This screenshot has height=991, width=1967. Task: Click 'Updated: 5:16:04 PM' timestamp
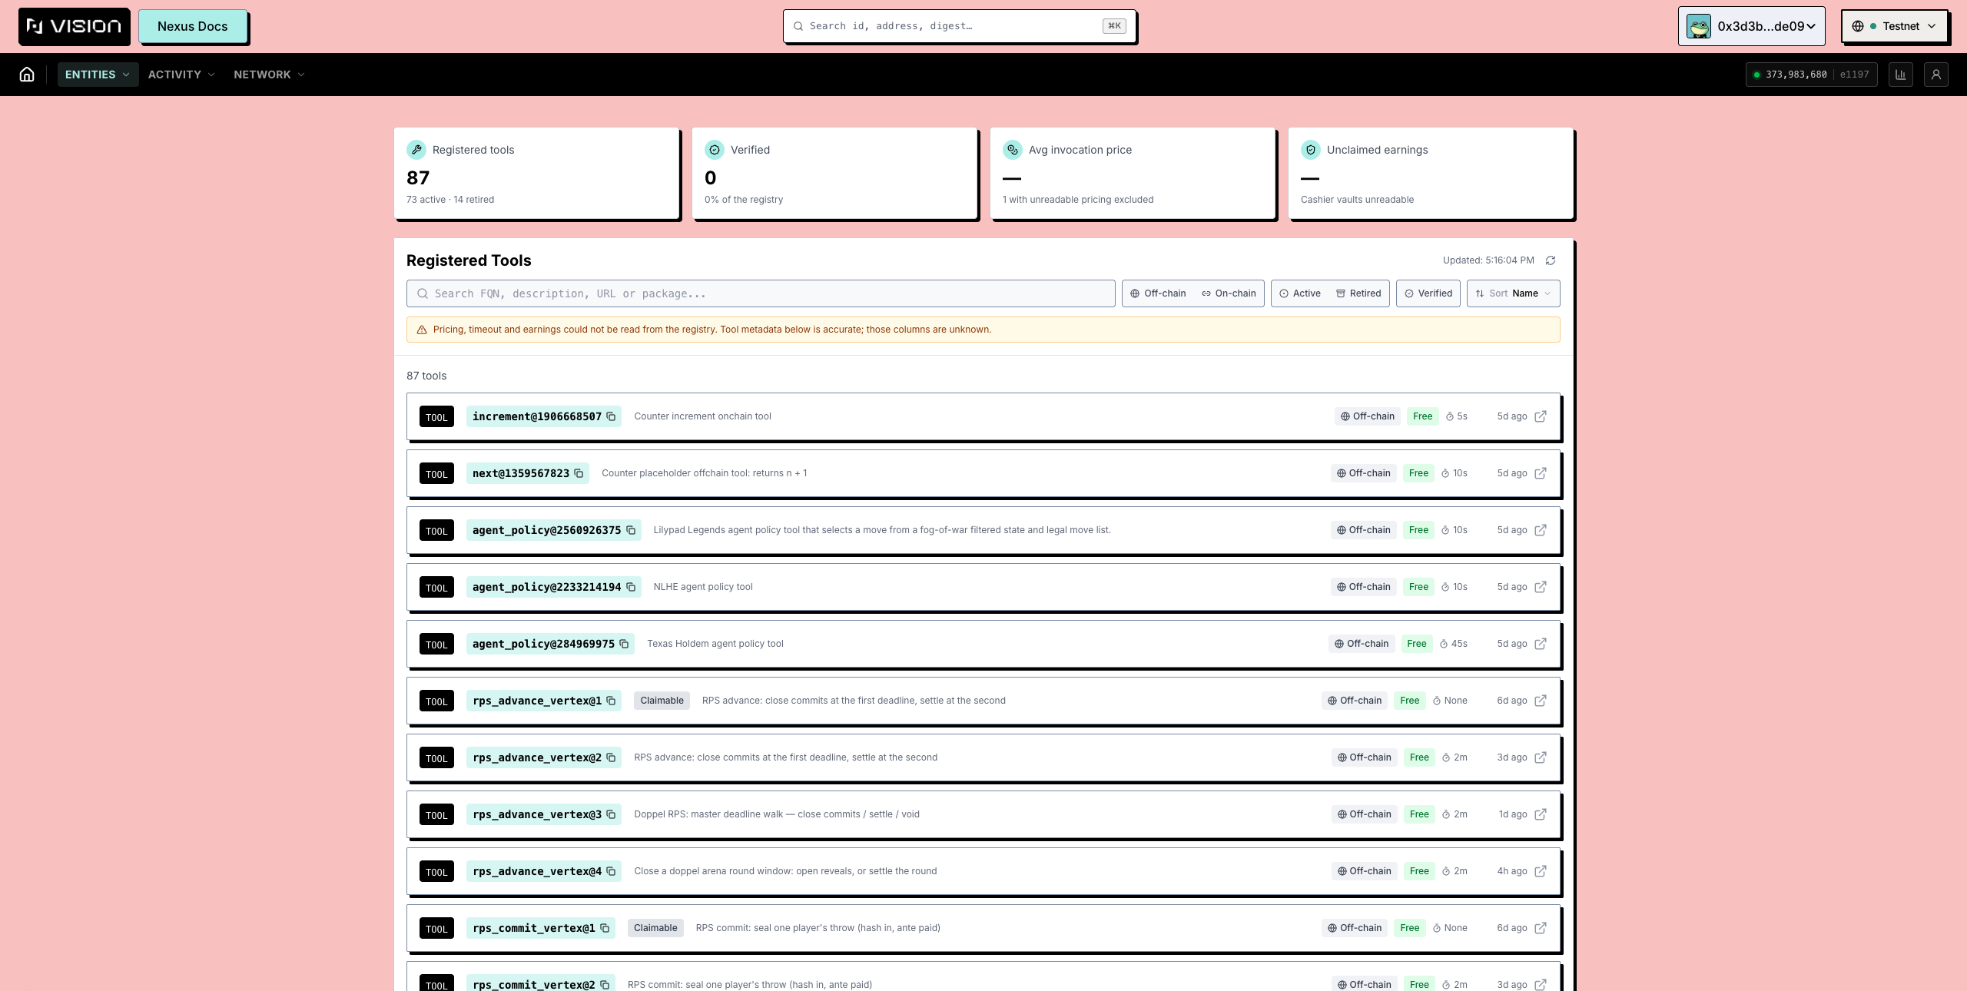1488,260
